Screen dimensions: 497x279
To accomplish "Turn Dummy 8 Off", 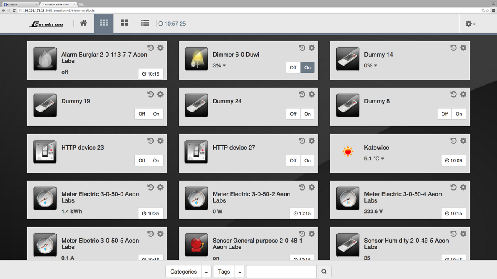I will pyautogui.click(x=444, y=114).
